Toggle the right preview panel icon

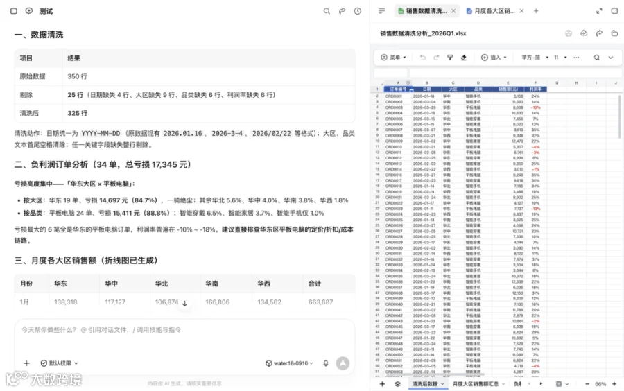point(614,10)
